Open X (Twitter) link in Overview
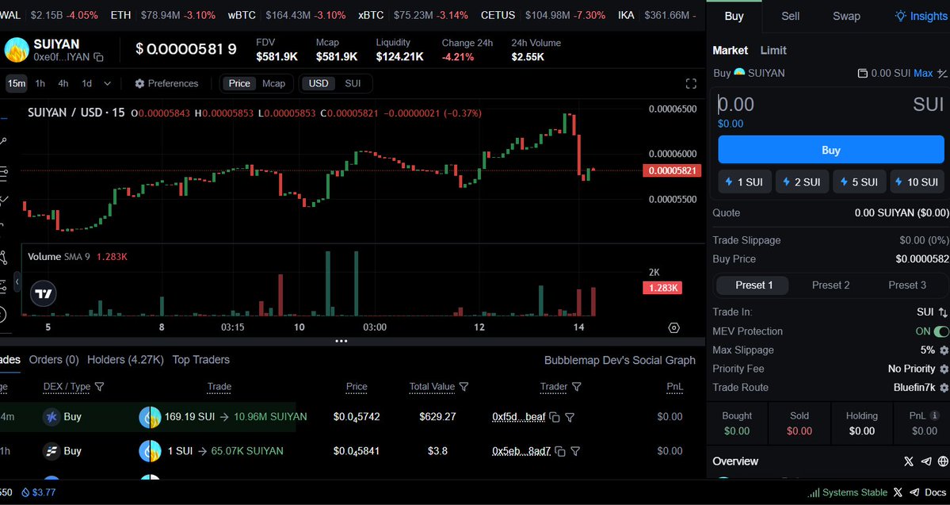 pos(909,461)
